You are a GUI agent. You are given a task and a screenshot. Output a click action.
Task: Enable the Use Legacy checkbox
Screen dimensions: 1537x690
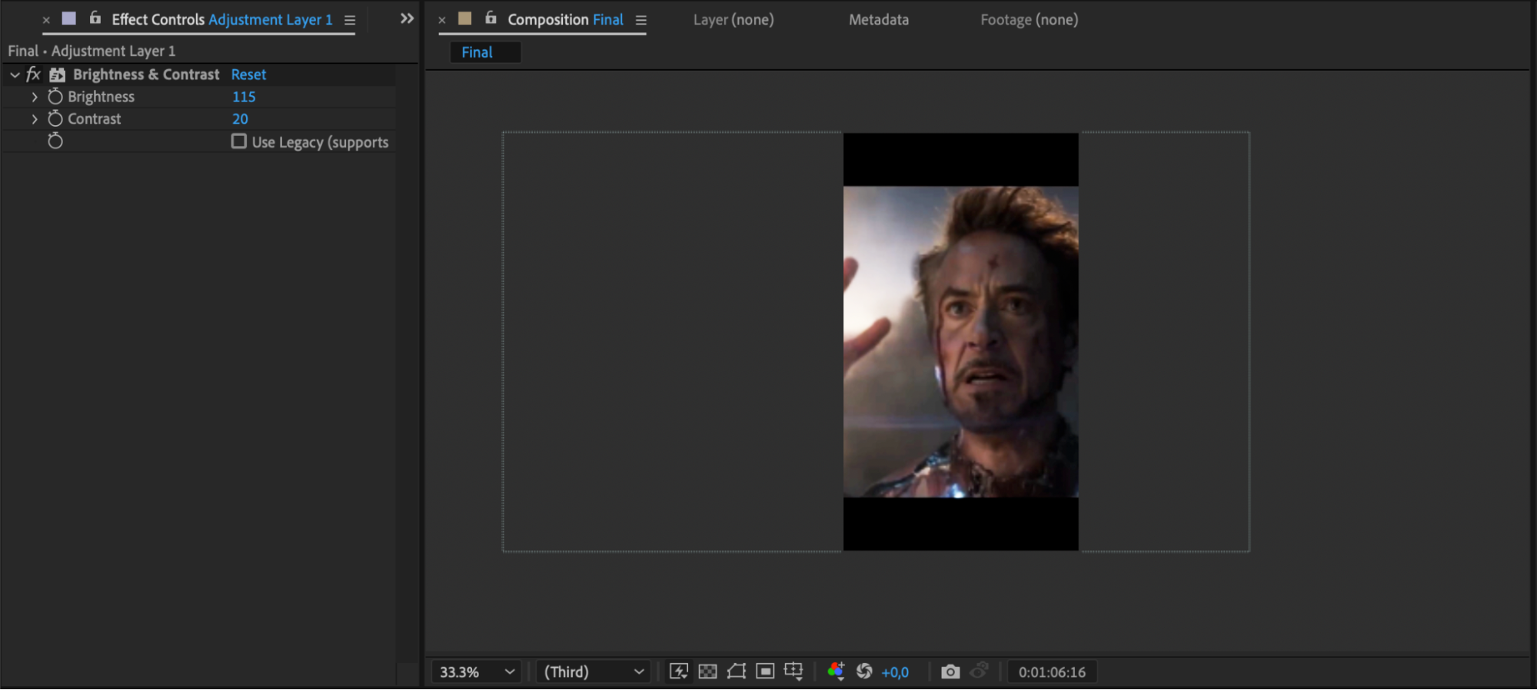[239, 141]
